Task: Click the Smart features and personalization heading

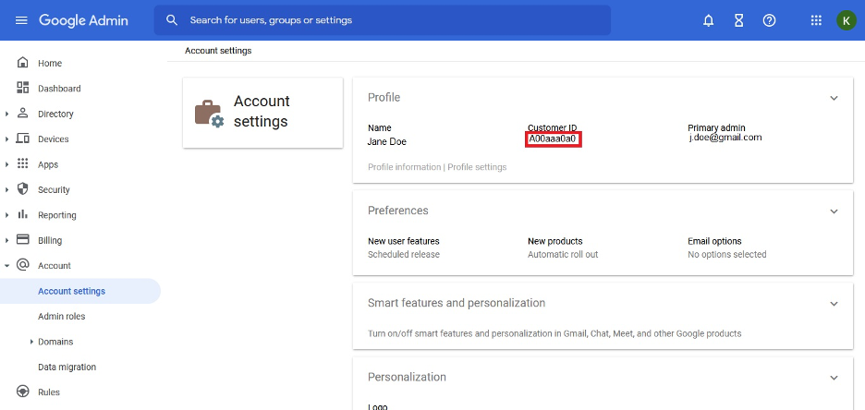Action: [x=457, y=303]
